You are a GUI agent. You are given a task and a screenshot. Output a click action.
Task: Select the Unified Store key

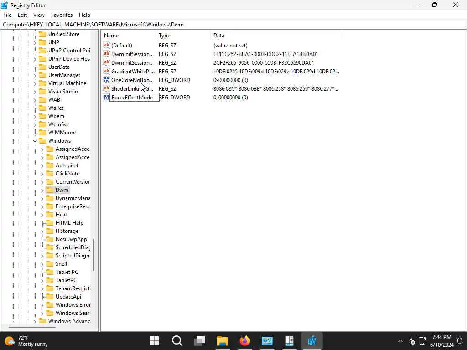pyautogui.click(x=64, y=34)
